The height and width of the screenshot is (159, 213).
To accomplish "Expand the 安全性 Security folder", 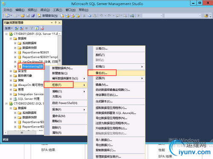I will 11,71.
